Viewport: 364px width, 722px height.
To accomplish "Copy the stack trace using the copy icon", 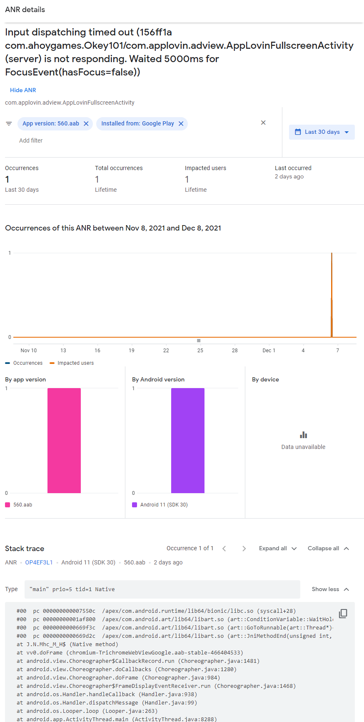I will 342,614.
